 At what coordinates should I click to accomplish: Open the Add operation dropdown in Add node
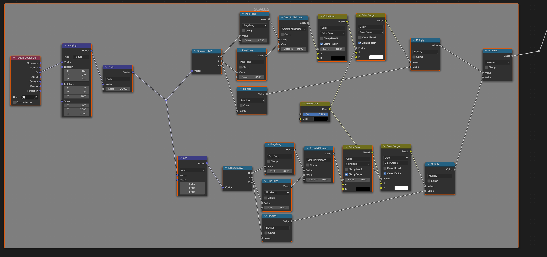point(192,170)
